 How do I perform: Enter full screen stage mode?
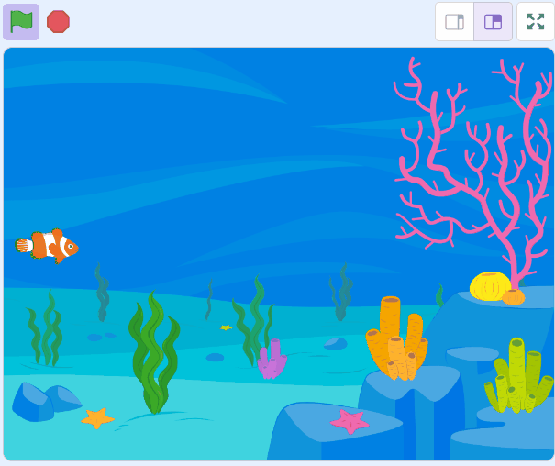[535, 21]
